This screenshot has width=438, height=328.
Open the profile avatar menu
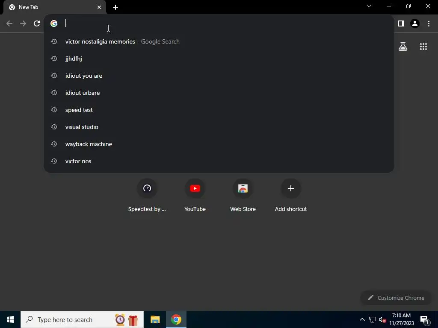(415, 23)
